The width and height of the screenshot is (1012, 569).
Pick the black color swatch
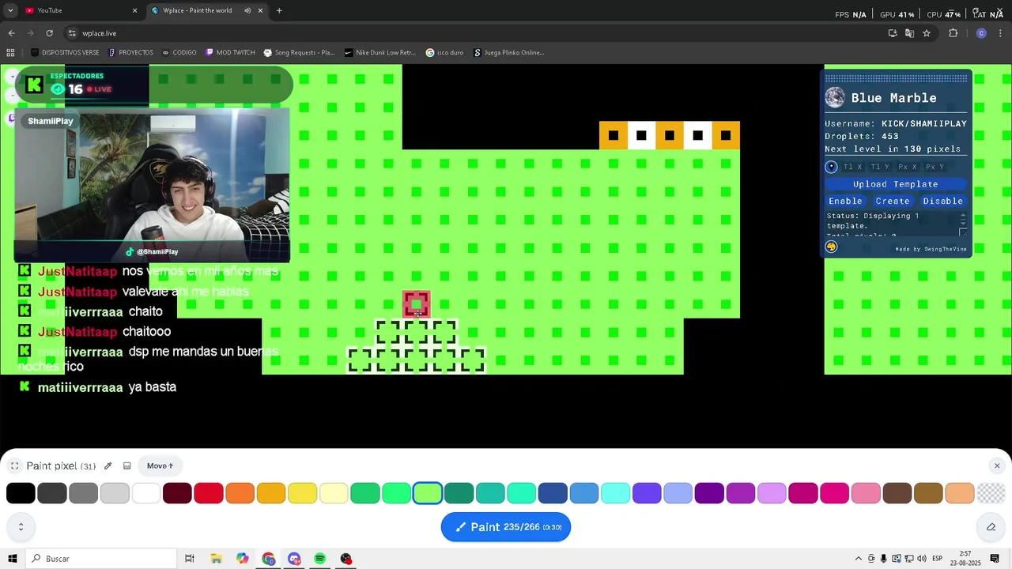click(21, 493)
